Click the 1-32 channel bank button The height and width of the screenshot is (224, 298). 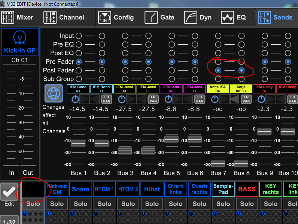point(9,220)
